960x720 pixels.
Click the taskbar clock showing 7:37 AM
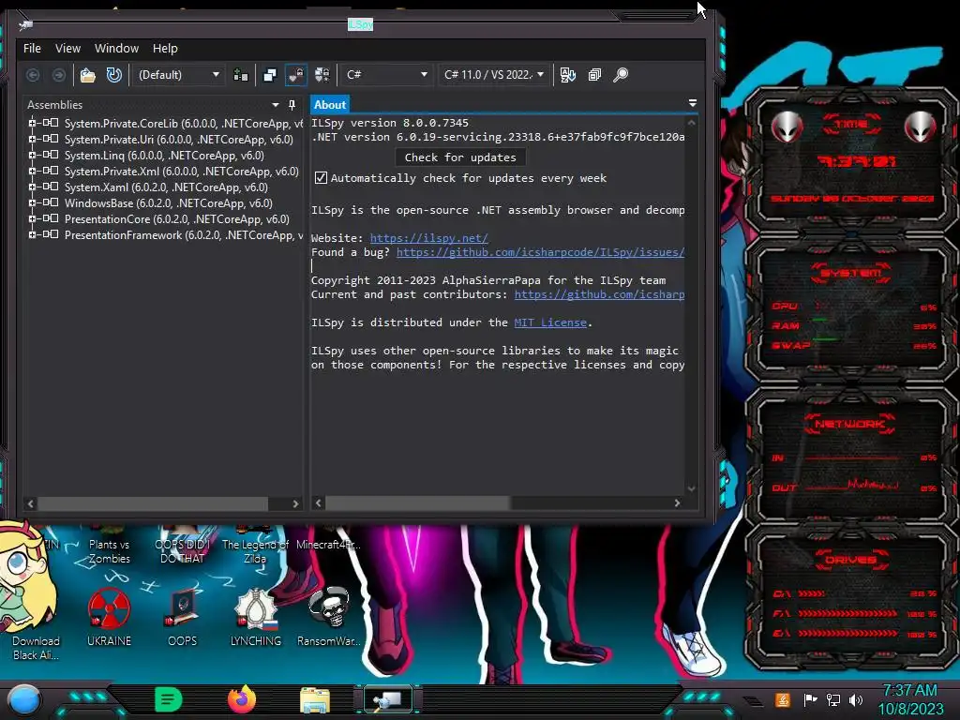[910, 699]
